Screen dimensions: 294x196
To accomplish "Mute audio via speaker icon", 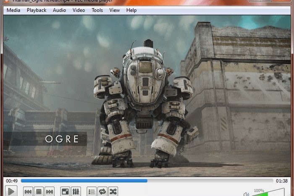I will point(246,194).
